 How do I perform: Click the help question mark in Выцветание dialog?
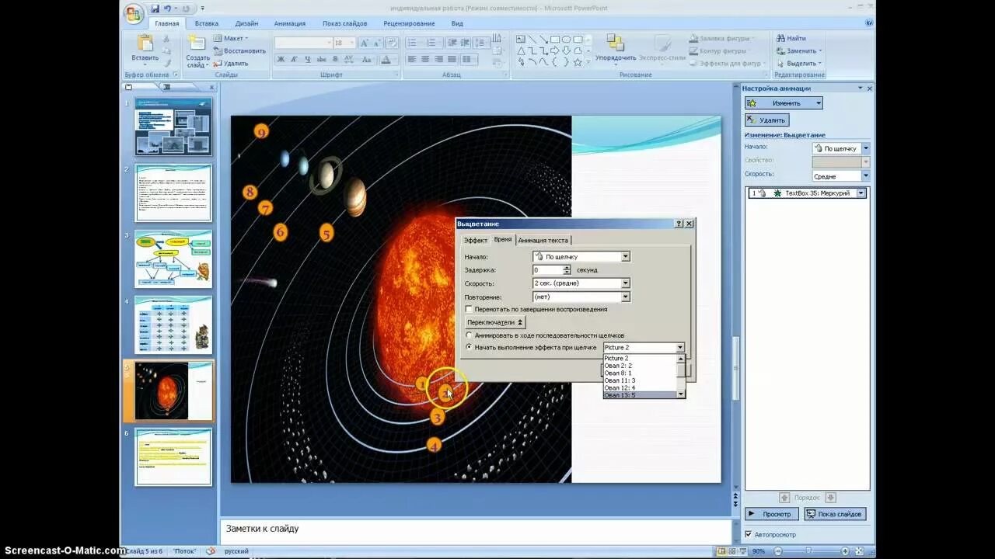679,224
